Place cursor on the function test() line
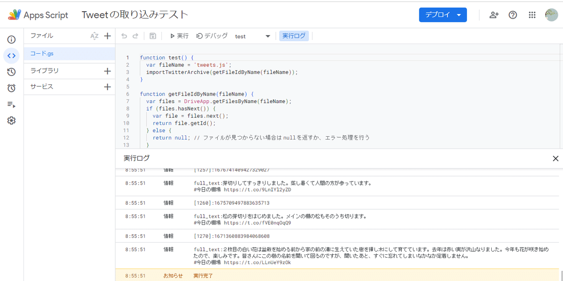 coord(167,58)
